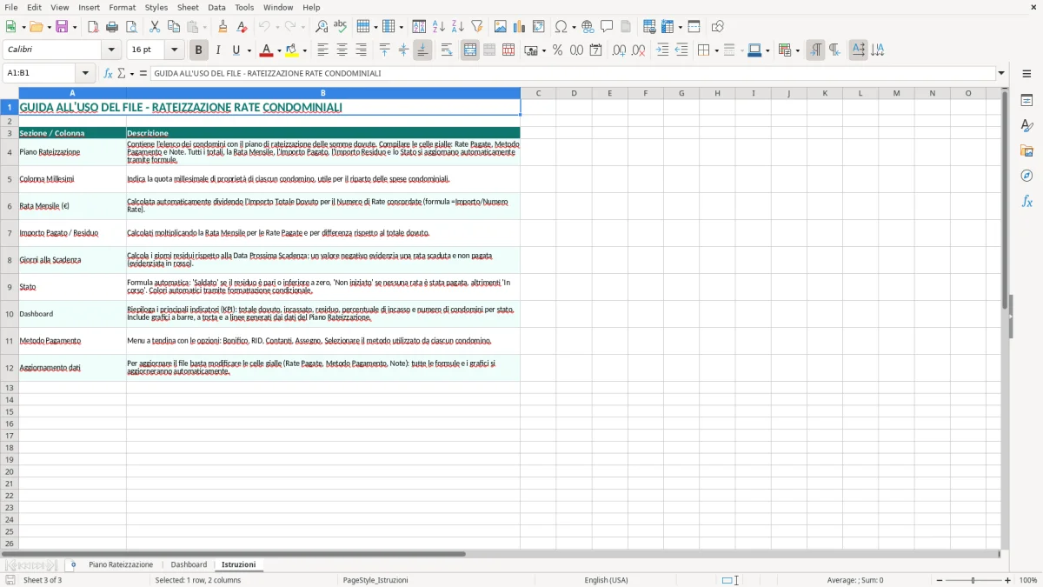
Task: Click the Insert Chart icon
Action: (x=520, y=27)
